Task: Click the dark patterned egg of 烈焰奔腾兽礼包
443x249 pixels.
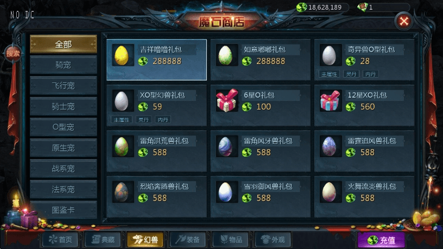Action: [x=122, y=192]
